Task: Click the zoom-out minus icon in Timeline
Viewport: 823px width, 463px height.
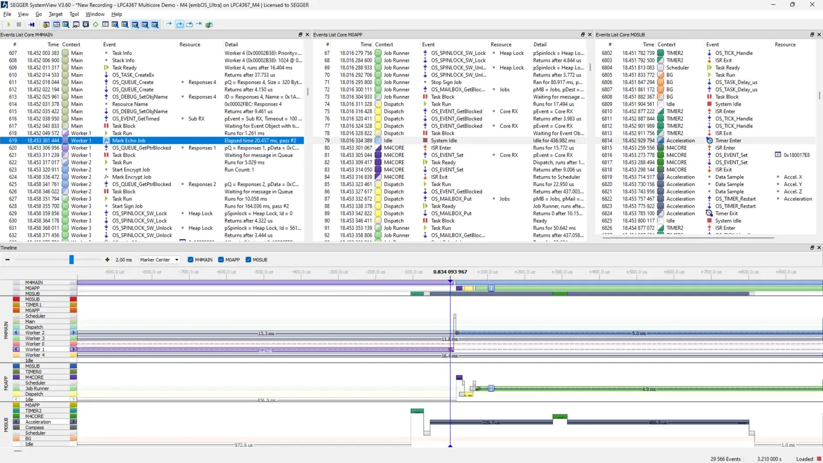Action: click(8, 260)
